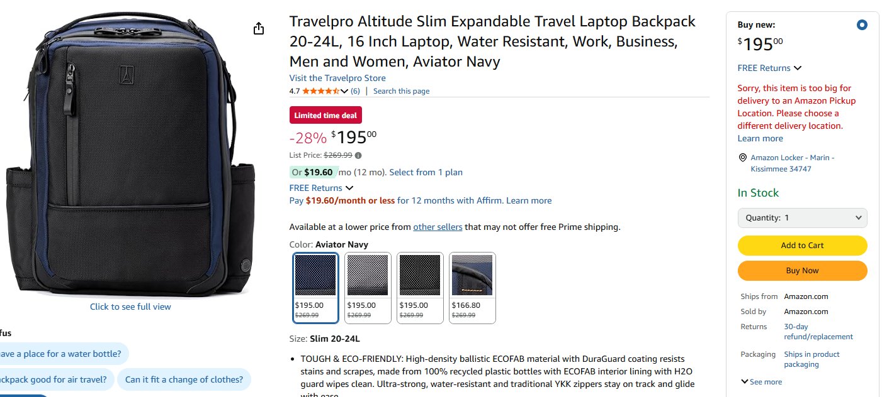Screen dimensions: 882x397
Task: Open the Quantity dropdown
Action: click(x=802, y=218)
